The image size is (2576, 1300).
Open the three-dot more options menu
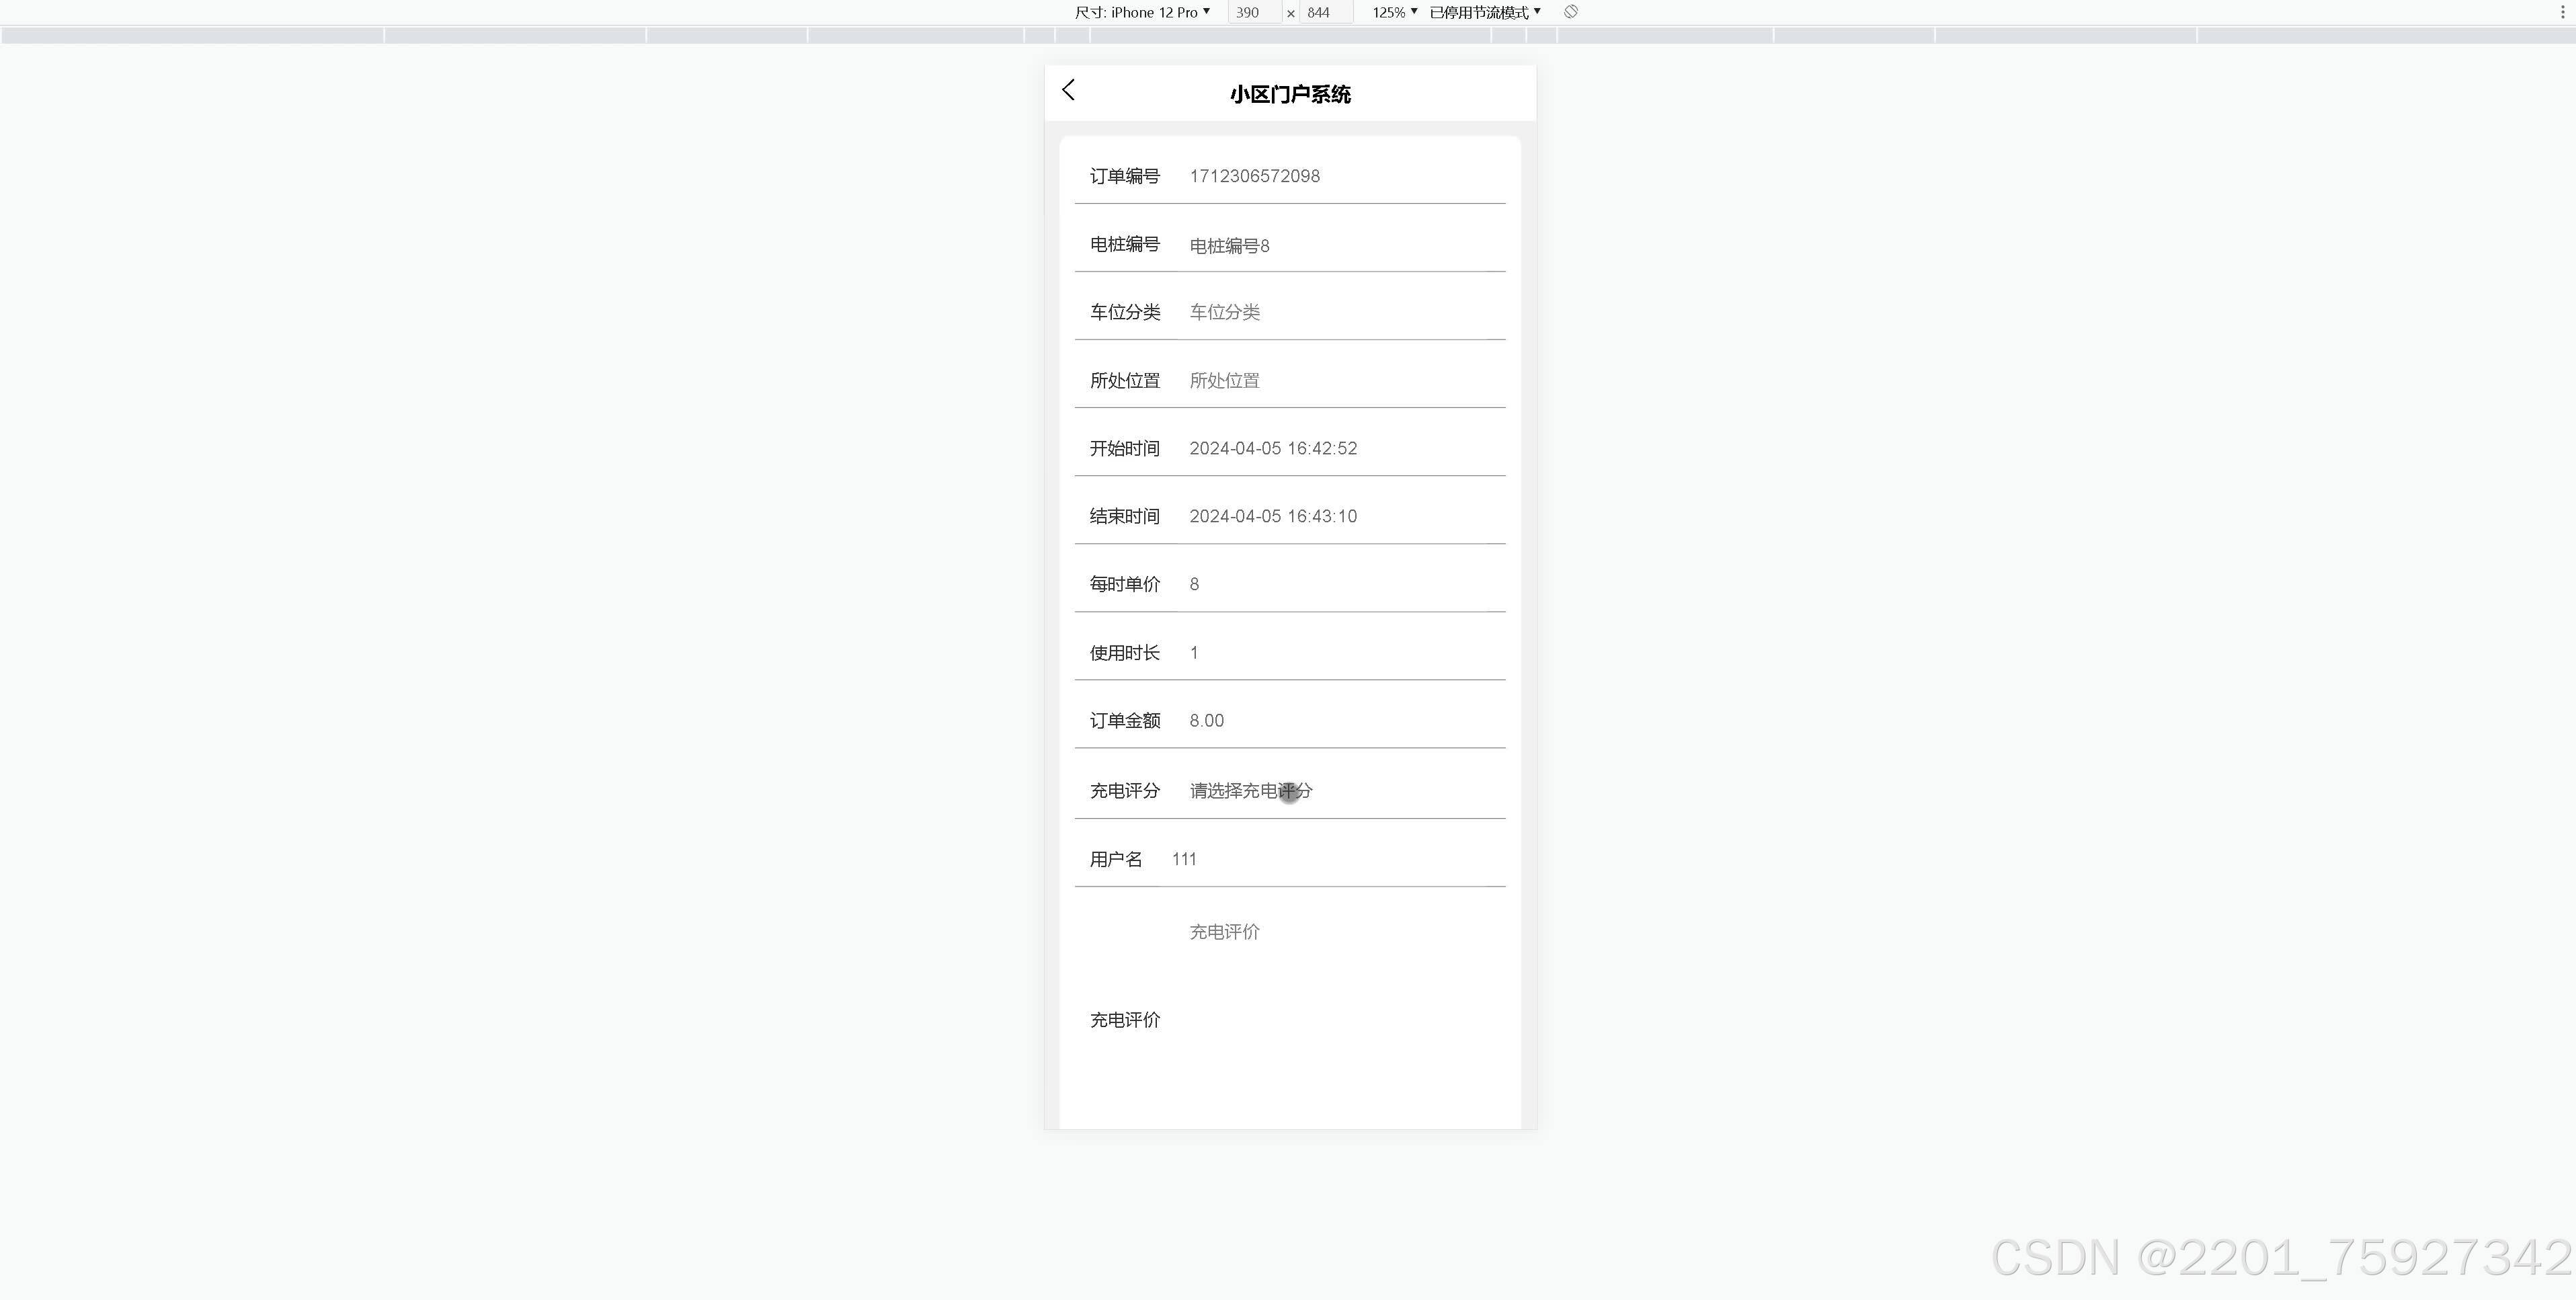click(2562, 12)
